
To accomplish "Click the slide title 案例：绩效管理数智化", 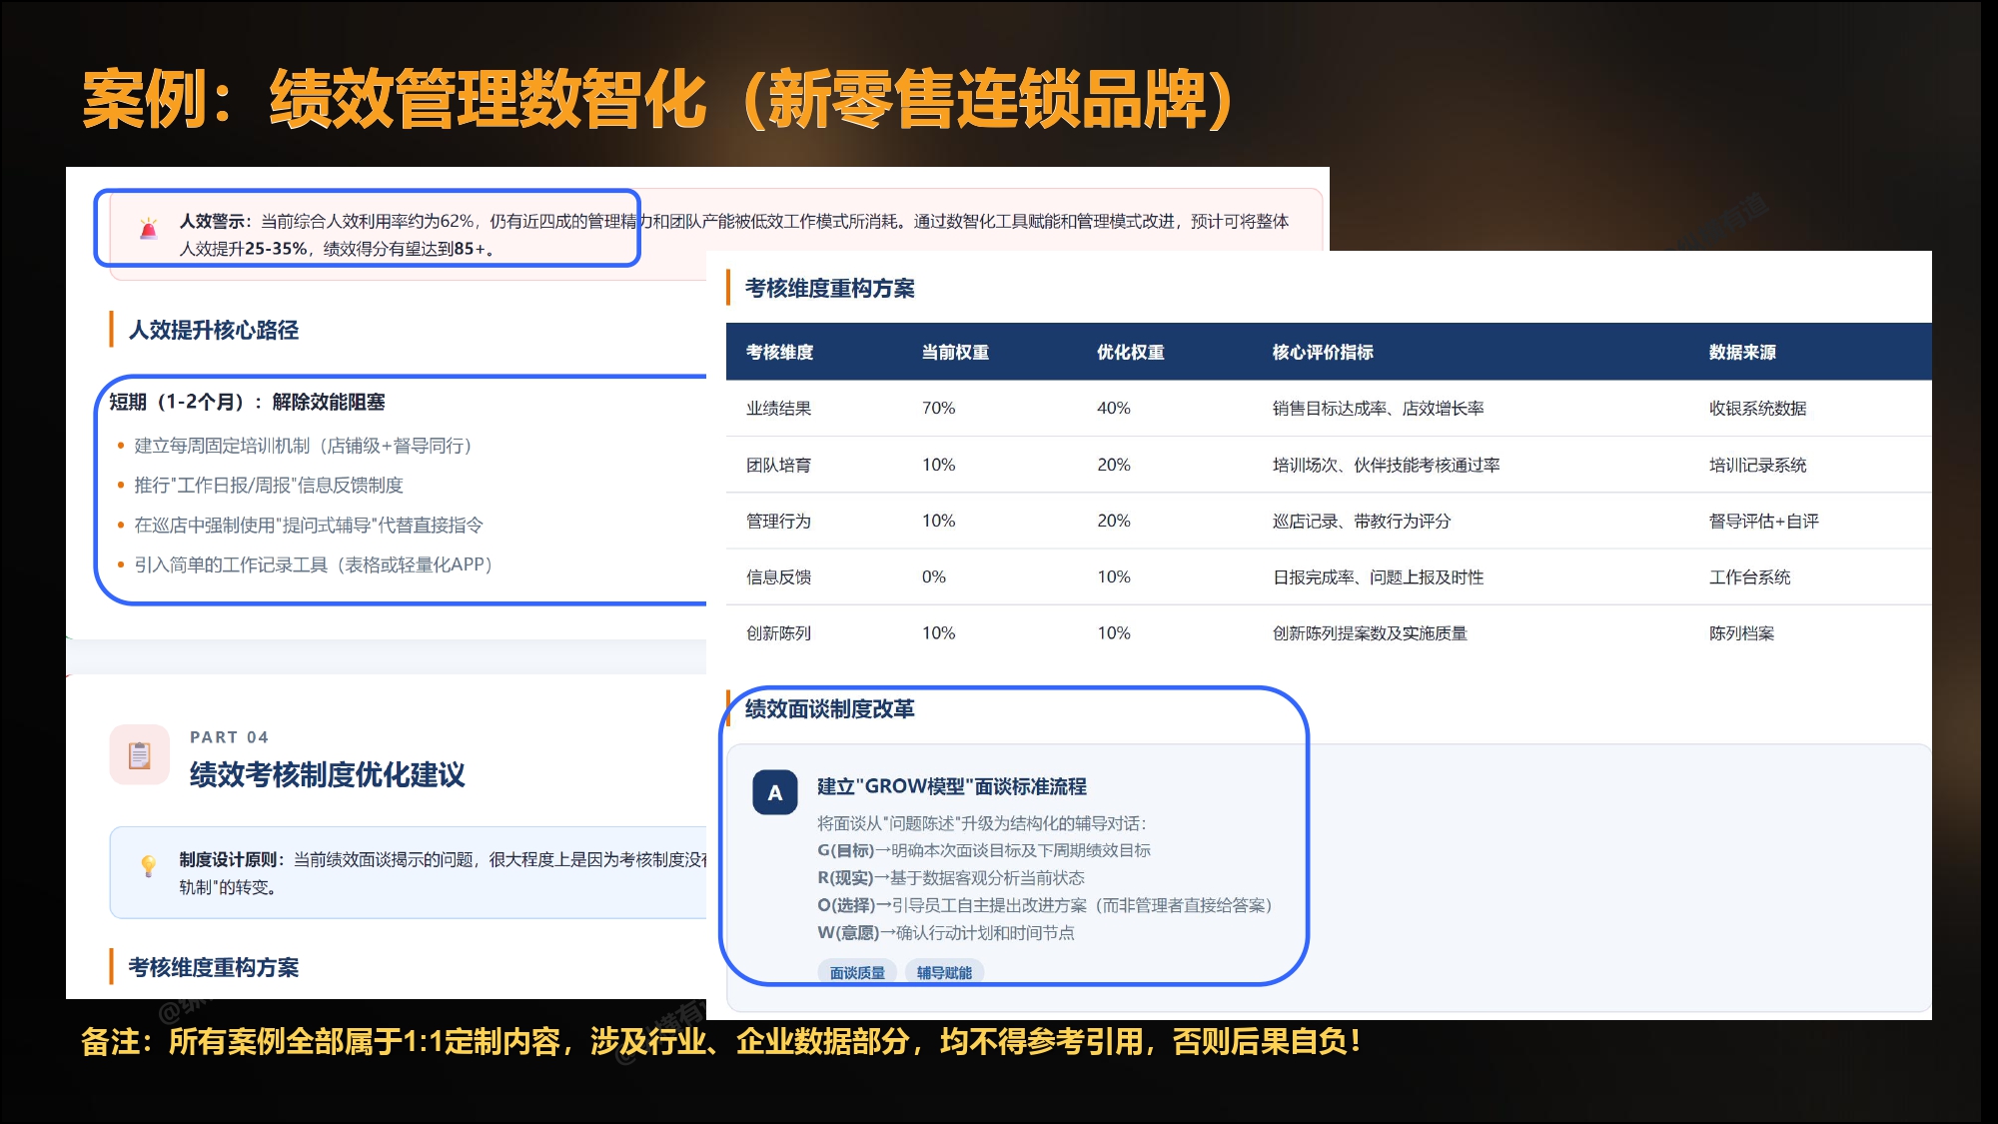I will click(658, 100).
